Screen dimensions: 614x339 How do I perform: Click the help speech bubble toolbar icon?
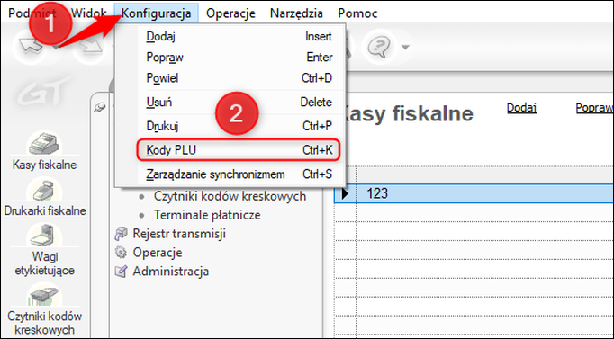tap(379, 47)
